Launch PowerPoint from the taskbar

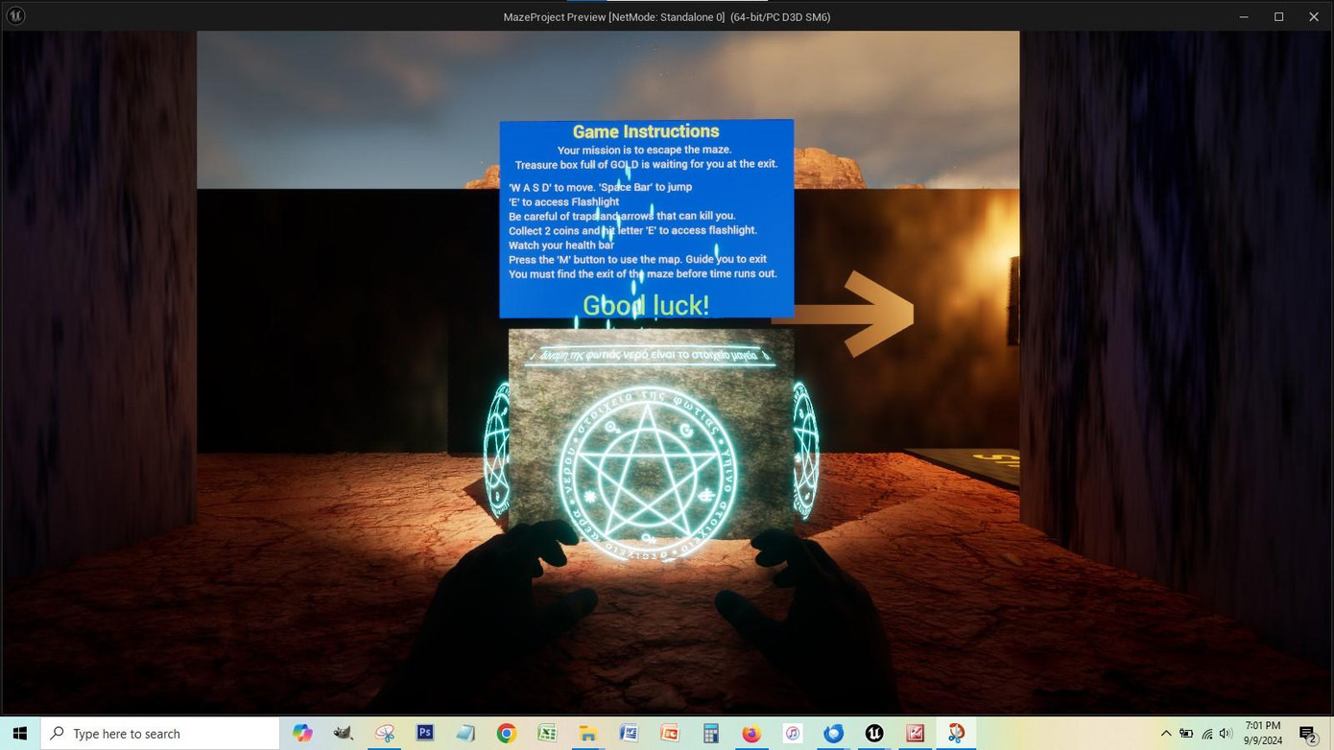point(670,734)
